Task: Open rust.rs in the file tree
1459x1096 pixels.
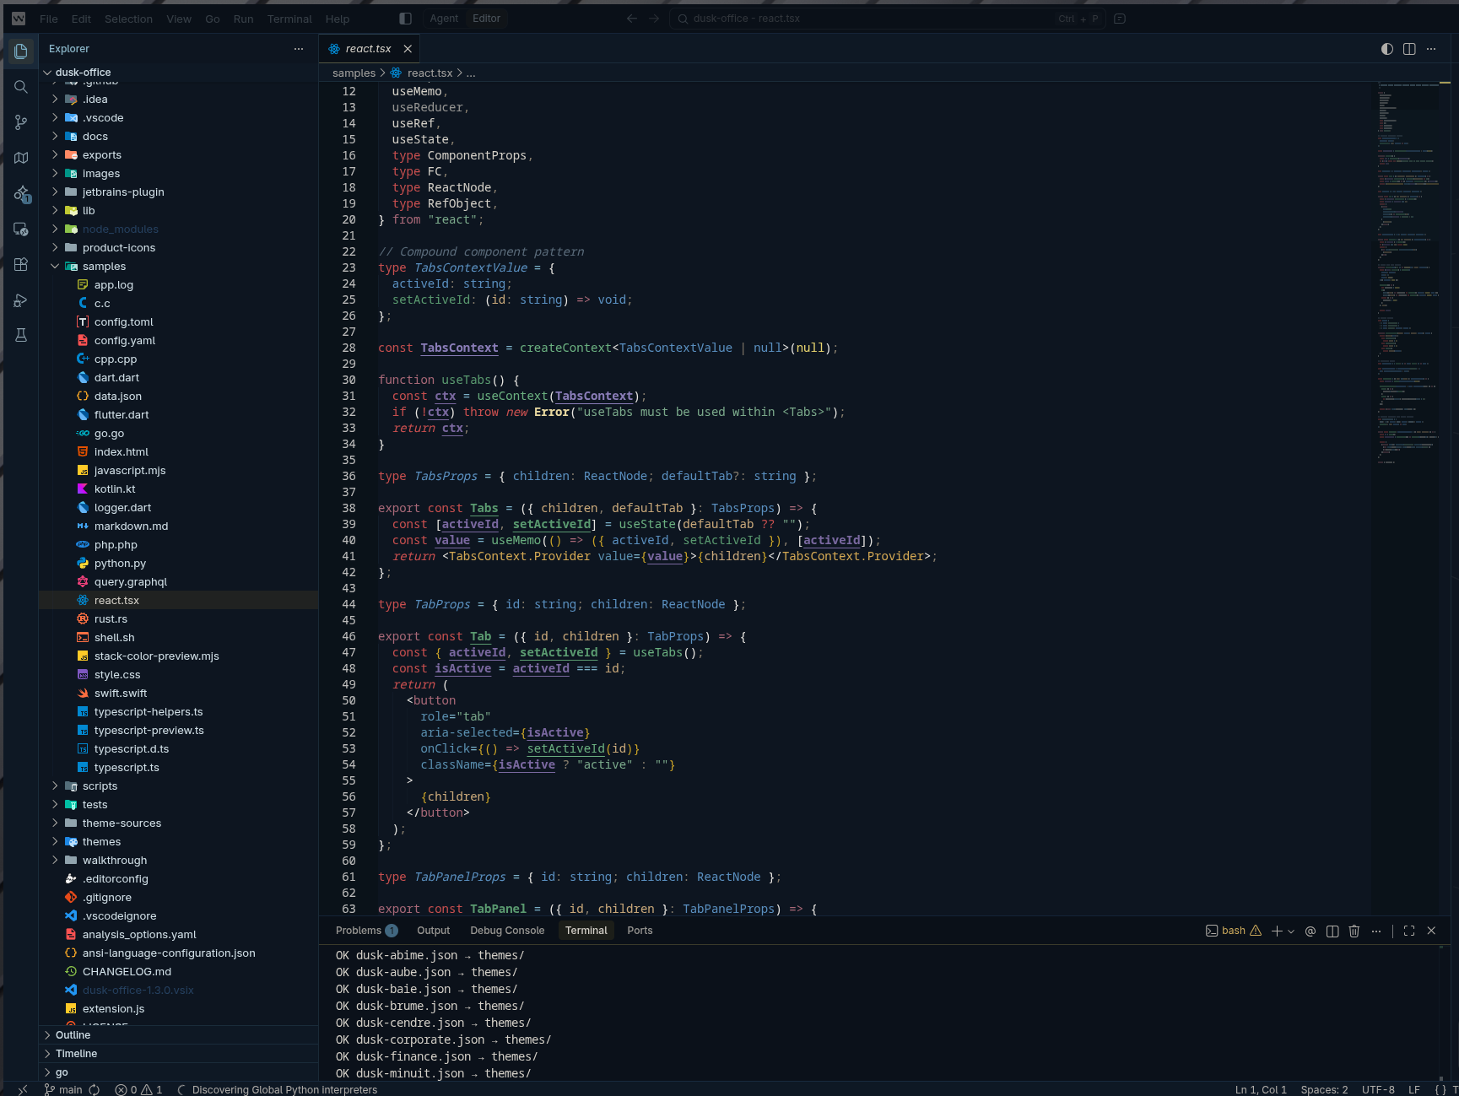Action: click(179, 619)
